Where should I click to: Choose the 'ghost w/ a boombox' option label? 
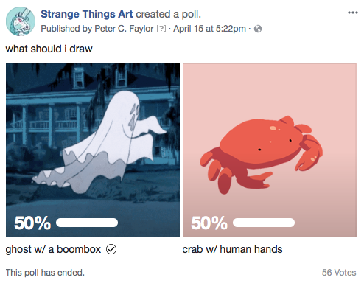(x=53, y=249)
